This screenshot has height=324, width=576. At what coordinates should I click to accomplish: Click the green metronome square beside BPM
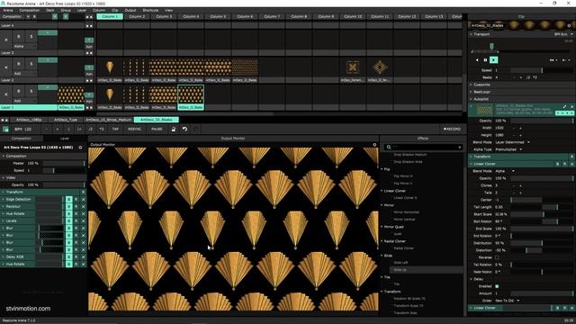point(5,130)
